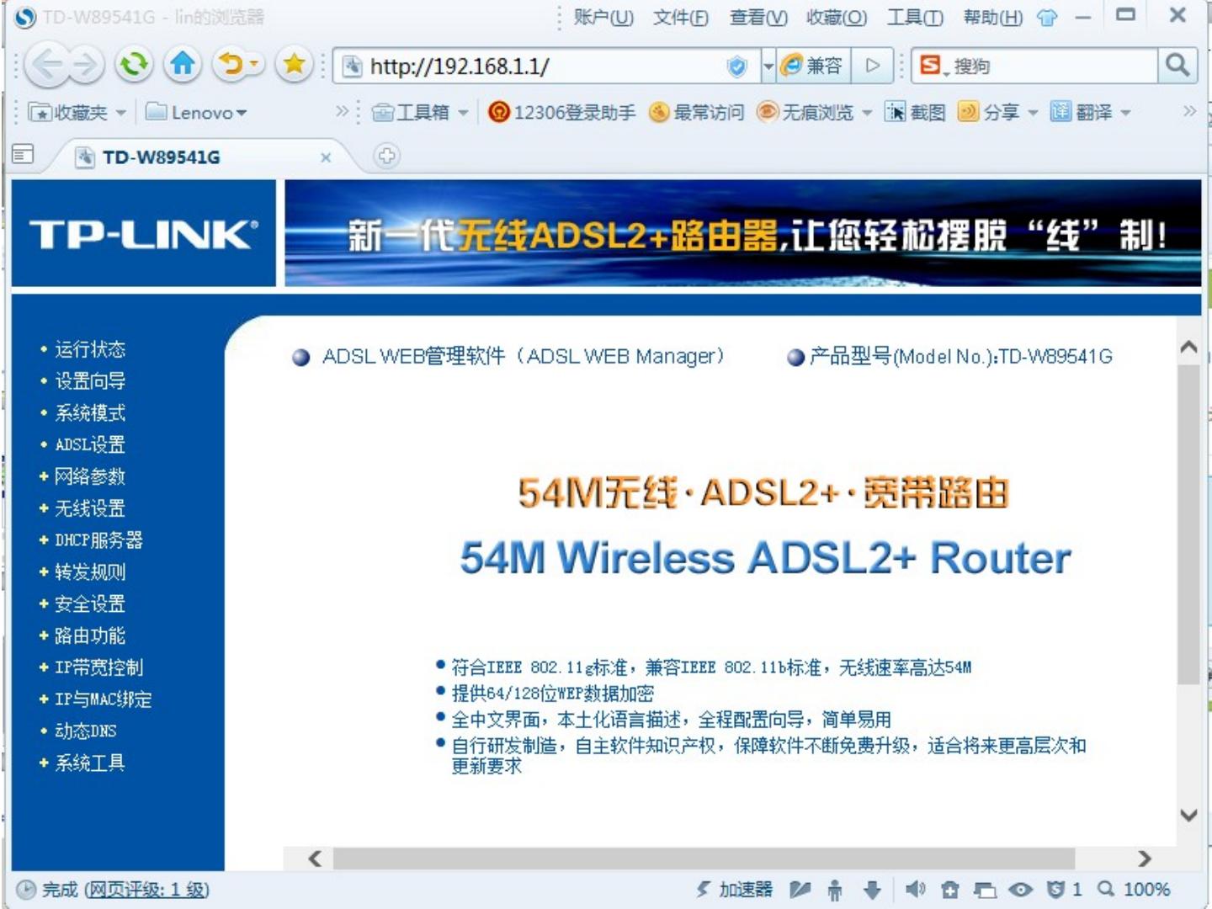Click the magnifier search button

pyautogui.click(x=1177, y=65)
